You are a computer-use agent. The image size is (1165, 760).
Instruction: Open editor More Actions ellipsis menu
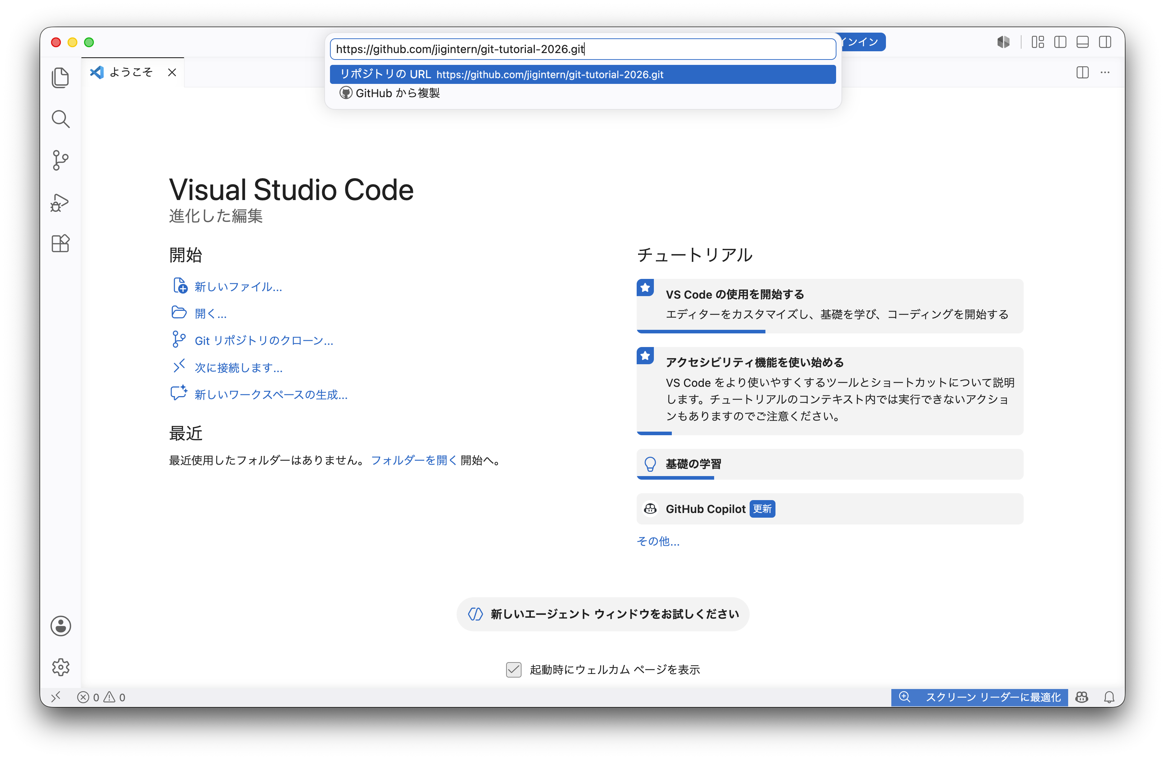pyautogui.click(x=1105, y=72)
